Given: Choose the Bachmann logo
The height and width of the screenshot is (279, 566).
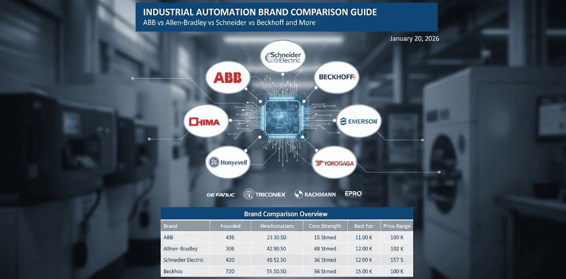Looking at the screenshot, I should [x=316, y=194].
